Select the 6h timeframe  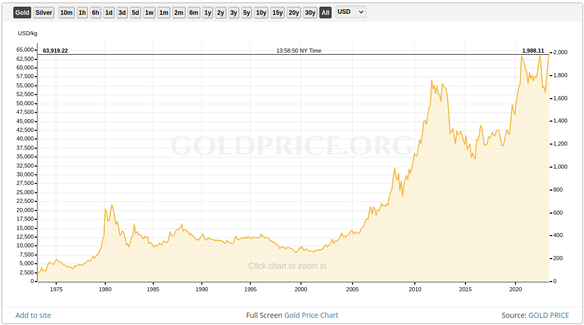point(95,12)
